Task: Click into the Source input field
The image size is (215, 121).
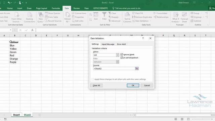Action: tap(114, 69)
